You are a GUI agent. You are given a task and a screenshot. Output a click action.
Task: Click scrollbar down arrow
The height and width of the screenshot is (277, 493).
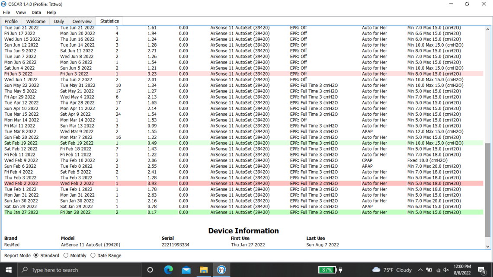(488, 247)
